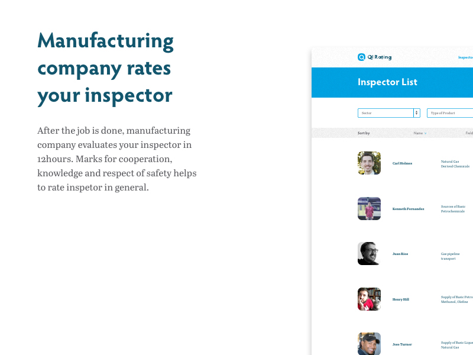This screenshot has height=355, width=473.
Task: Click the Field column sort header
Action: [469, 133]
